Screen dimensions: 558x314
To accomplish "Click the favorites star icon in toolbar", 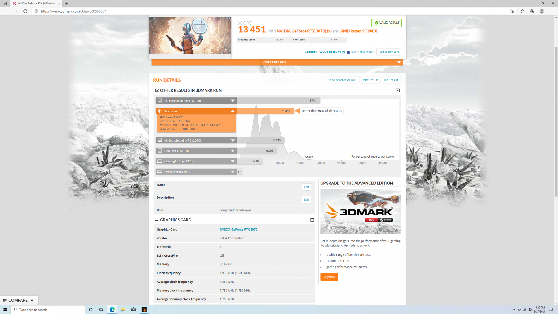I will click(522, 11).
